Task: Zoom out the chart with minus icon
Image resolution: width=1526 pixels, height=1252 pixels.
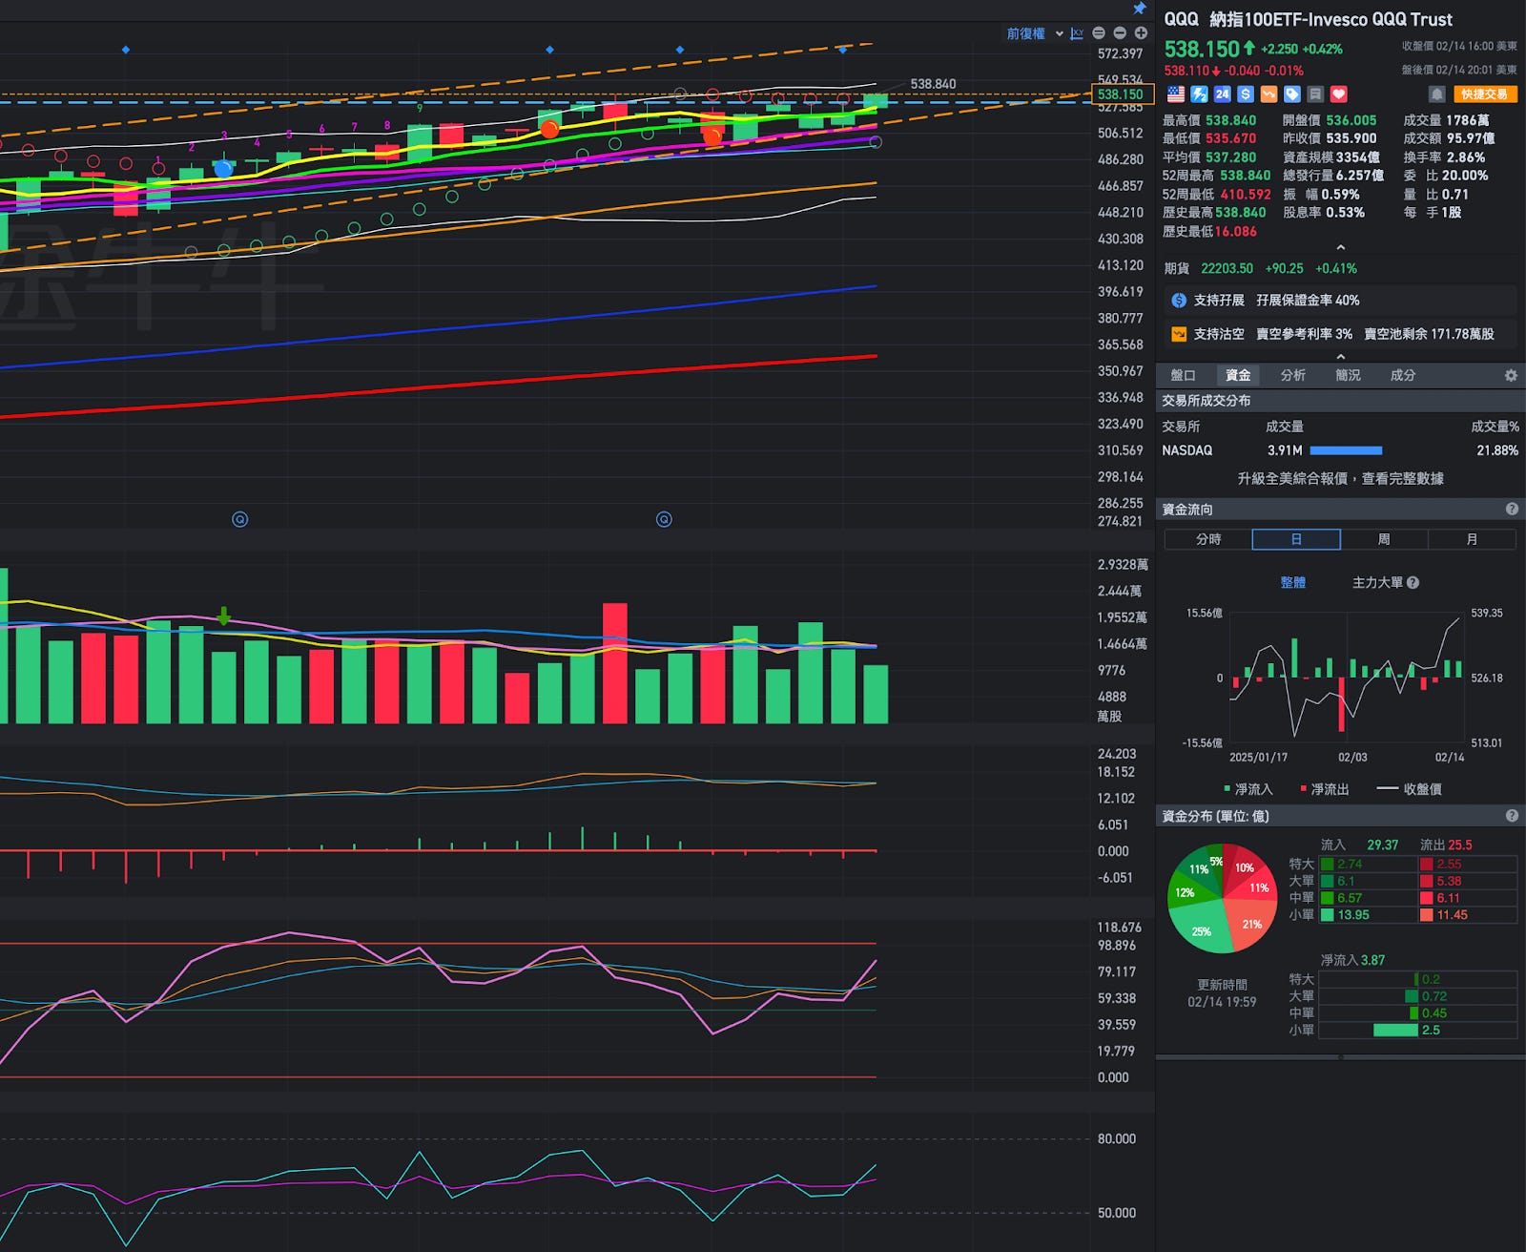Action: click(1120, 33)
